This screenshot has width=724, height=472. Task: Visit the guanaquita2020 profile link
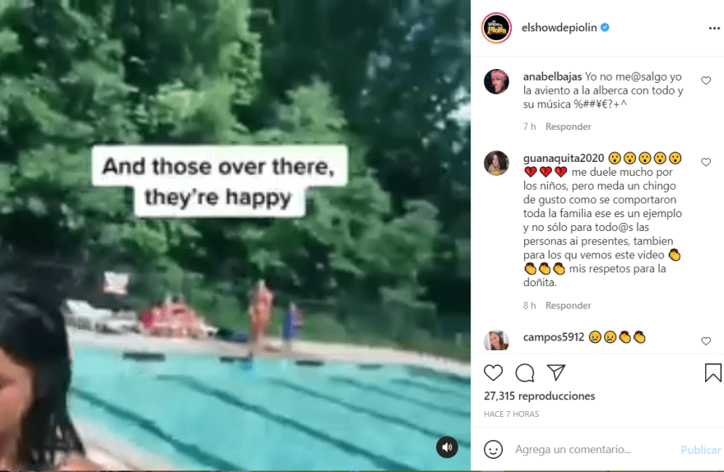click(x=564, y=158)
